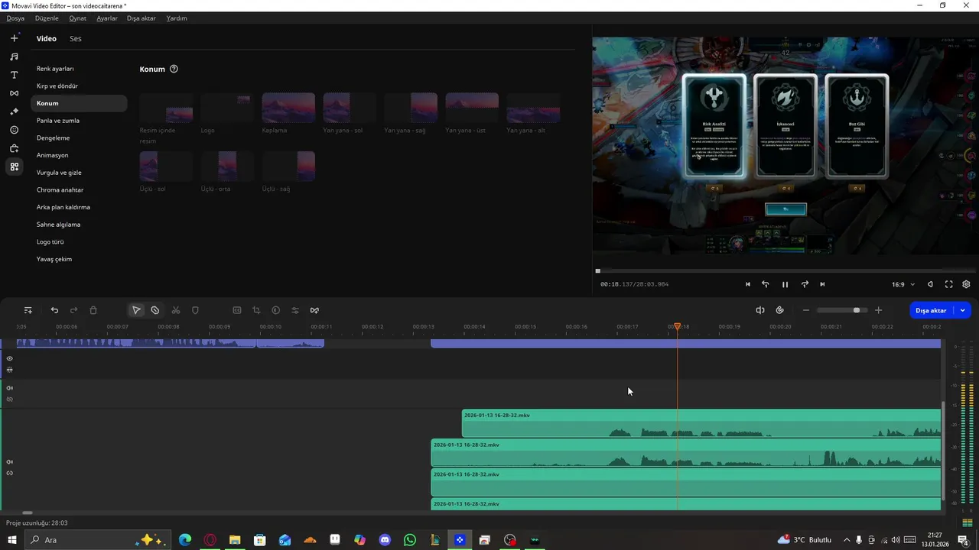Open the Dosya menu
Viewport: 979px width, 550px height.
(x=15, y=18)
